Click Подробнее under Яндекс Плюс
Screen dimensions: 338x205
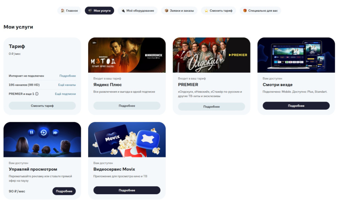coord(127,106)
